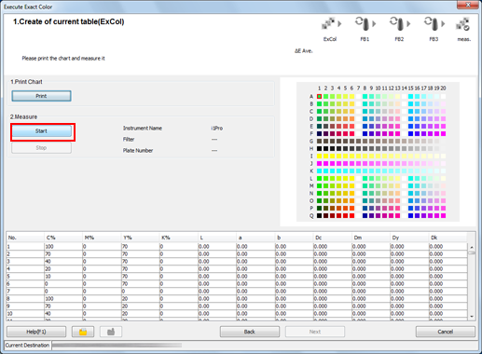The height and width of the screenshot is (354, 482).
Task: Click the Current Destination progress bar
Action: (117, 346)
